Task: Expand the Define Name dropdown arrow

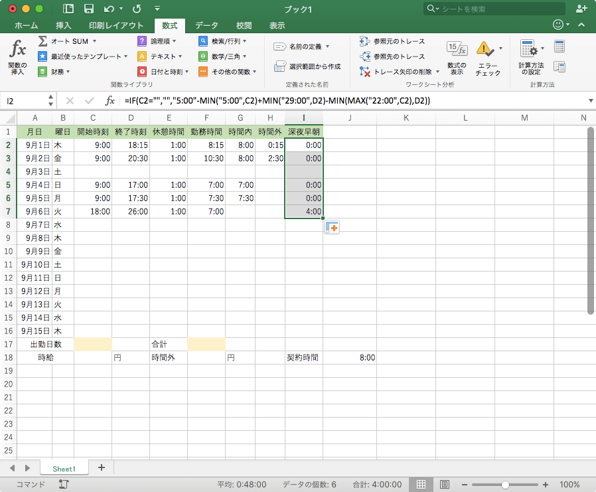Action: (x=327, y=46)
